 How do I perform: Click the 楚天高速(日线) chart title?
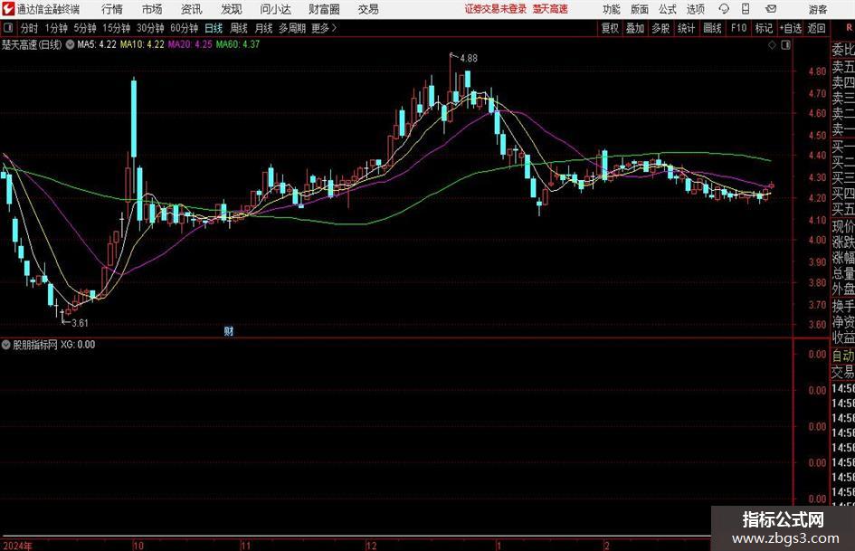[32, 44]
